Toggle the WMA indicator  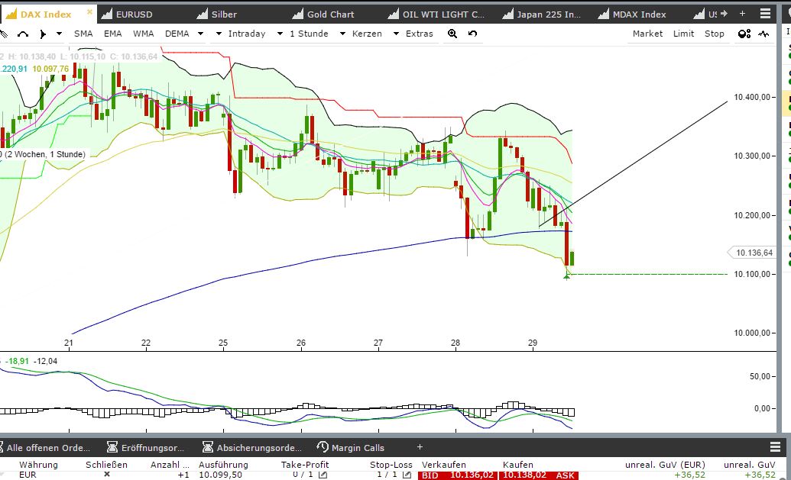click(x=142, y=34)
